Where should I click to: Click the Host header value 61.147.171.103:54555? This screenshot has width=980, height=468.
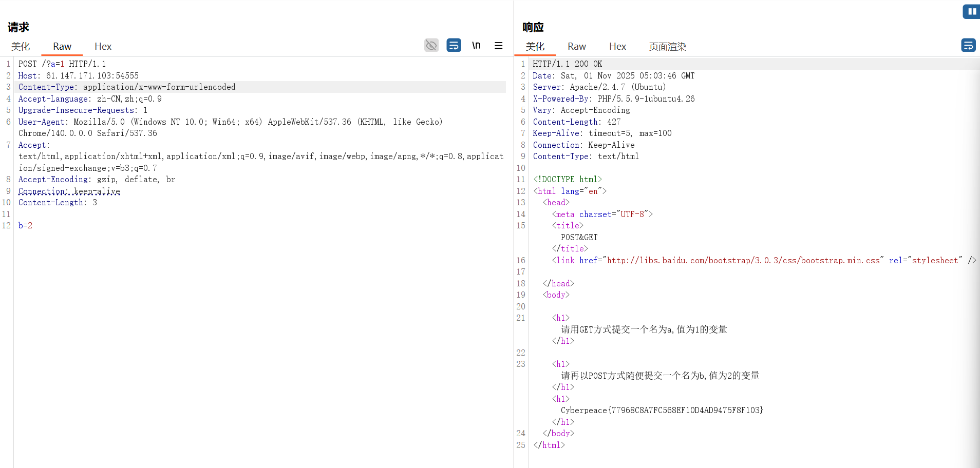(92, 76)
